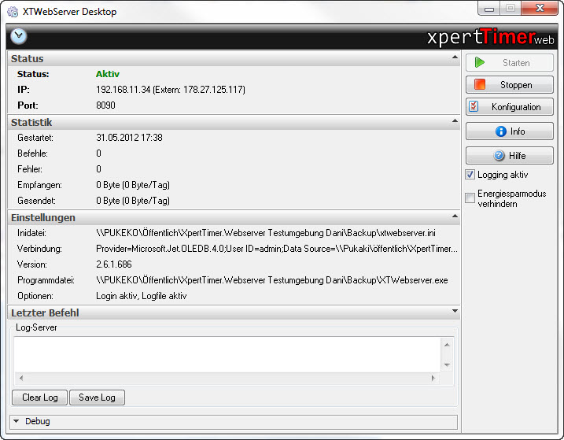Click the clock icon in the black header
564x440 pixels.
pyautogui.click(x=19, y=36)
